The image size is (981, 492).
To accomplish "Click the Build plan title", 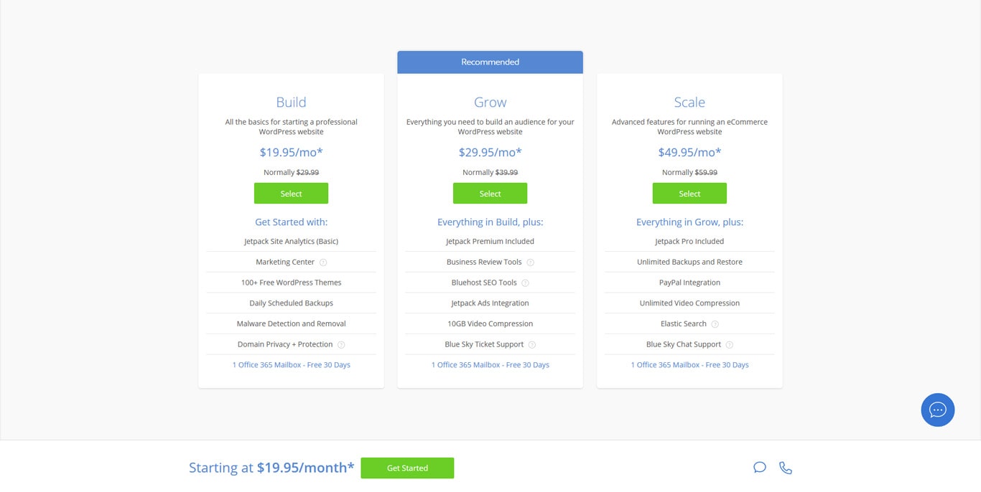I will pos(291,103).
